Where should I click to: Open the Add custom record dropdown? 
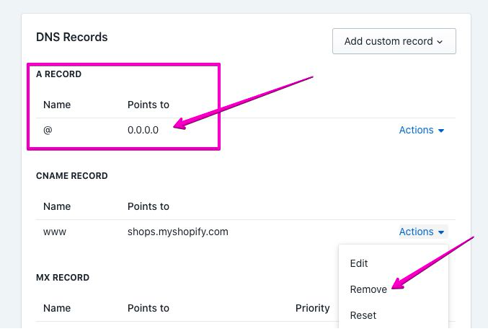coord(393,41)
